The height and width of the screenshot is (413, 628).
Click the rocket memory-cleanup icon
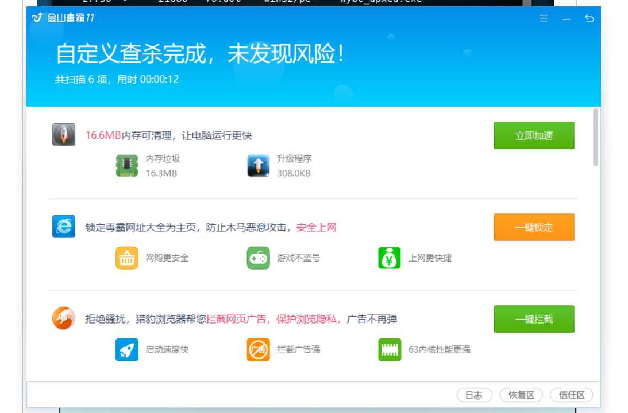tap(64, 134)
